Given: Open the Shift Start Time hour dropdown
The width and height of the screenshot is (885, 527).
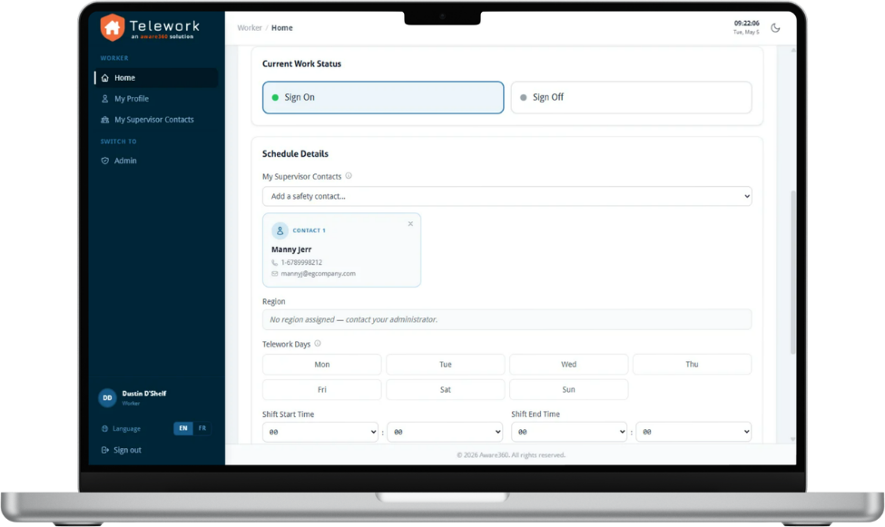Looking at the screenshot, I should [320, 432].
